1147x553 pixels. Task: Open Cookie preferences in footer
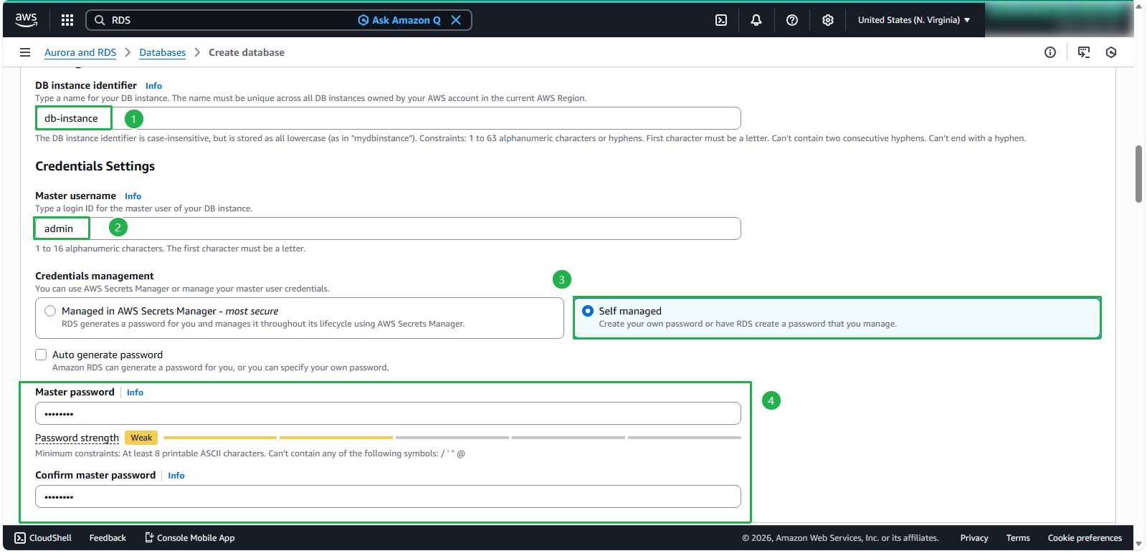(x=1085, y=538)
